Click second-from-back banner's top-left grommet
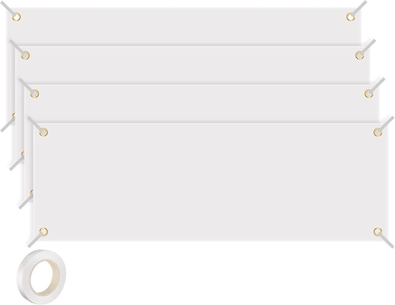 pos(25,55)
